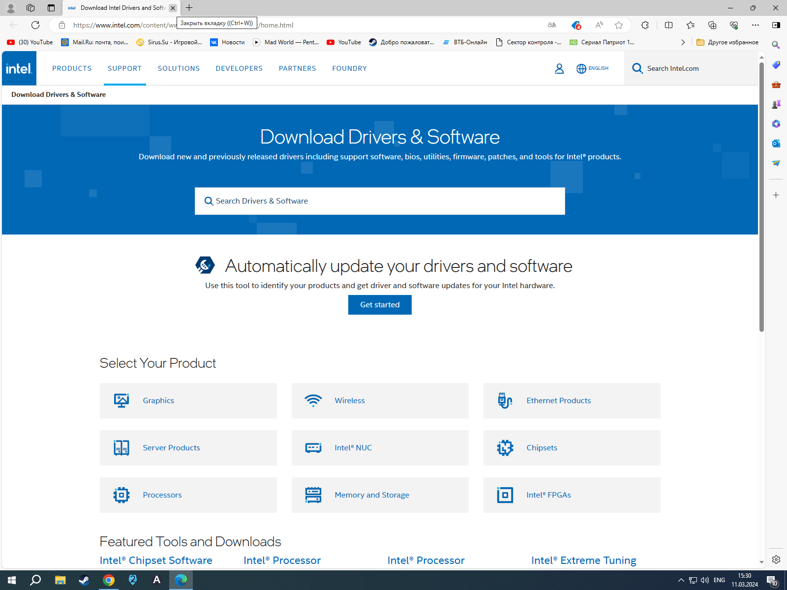787x590 pixels.
Task: Focus the Search Drivers & Software field
Action: [380, 201]
